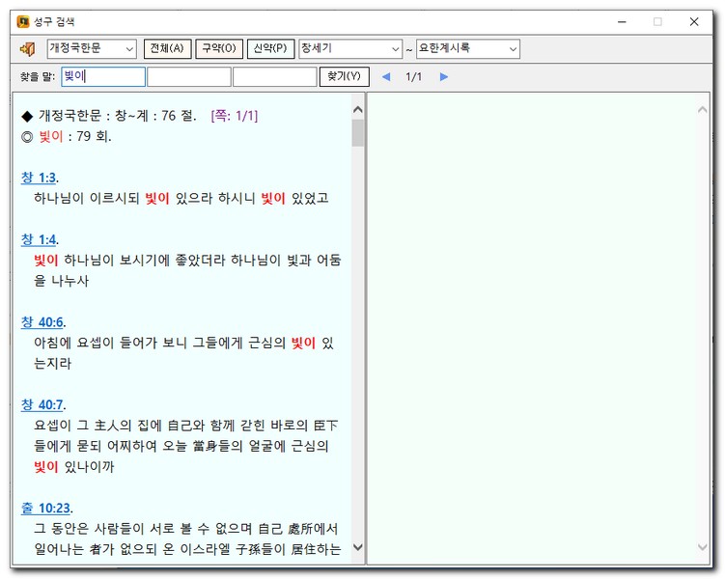Open the 요한계시록 end book dropdown

tap(468, 48)
